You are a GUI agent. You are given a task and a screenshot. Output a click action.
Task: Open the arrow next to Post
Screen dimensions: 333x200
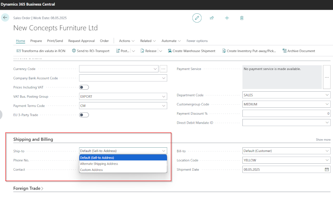(x=134, y=51)
